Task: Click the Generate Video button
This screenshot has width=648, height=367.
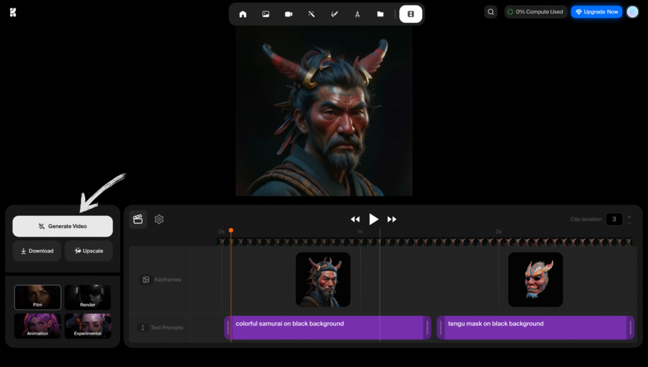Action: pos(62,226)
